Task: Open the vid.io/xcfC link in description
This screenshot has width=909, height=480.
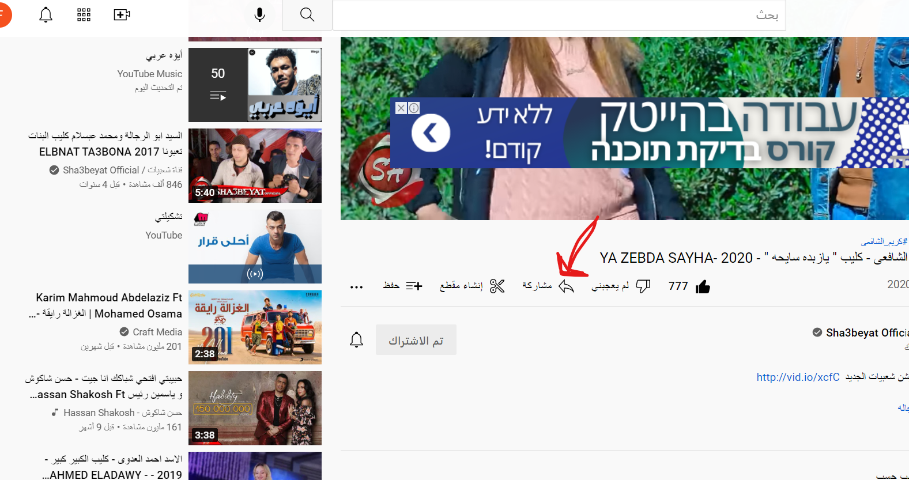Action: (798, 377)
